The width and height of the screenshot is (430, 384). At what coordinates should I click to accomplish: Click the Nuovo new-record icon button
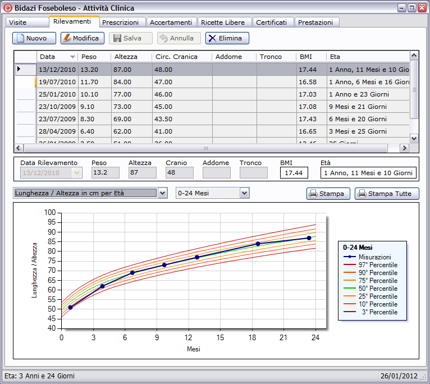(x=34, y=38)
